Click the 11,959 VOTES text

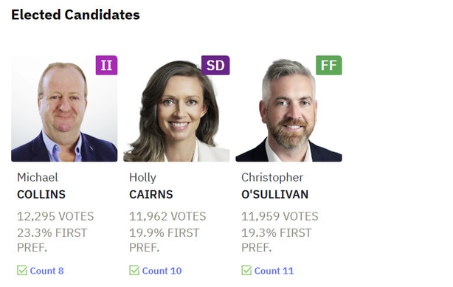pyautogui.click(x=280, y=216)
